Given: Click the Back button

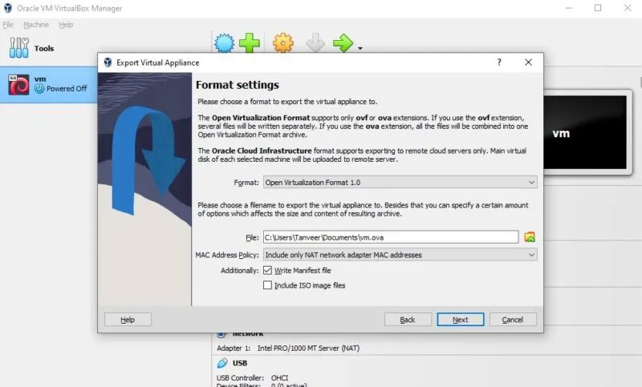Looking at the screenshot, I should 408,320.
